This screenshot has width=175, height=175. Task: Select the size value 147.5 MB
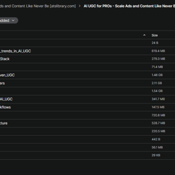pyautogui.click(x=158, y=107)
